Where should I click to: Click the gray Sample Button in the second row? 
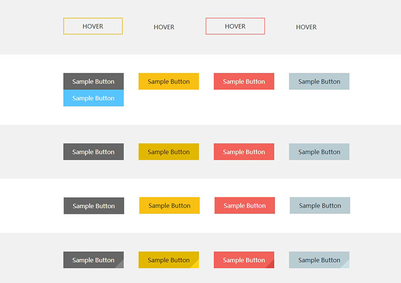tap(93, 152)
